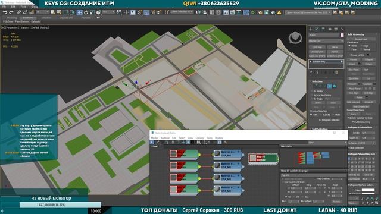The image size is (381, 214).
Task: Click the yellow warning triangle icon
Action: (279, 12)
